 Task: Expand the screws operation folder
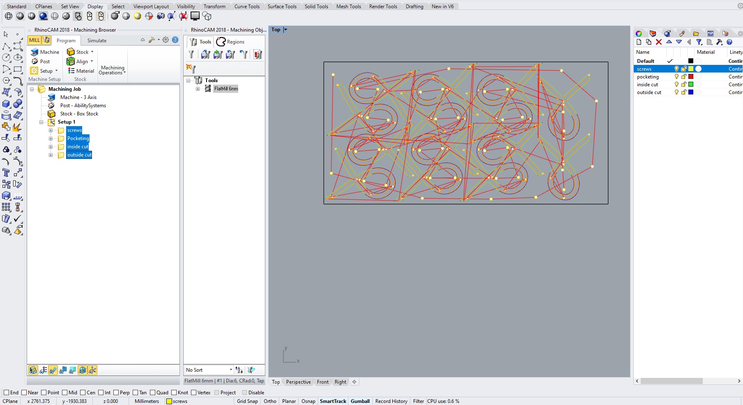click(x=51, y=130)
